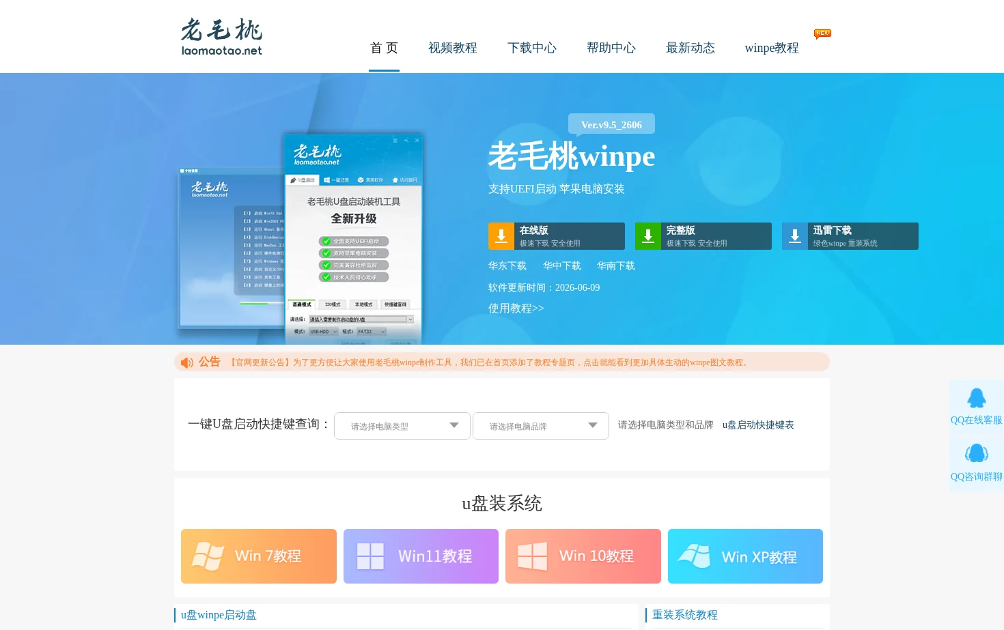
Task: Go to 视频教程 menu item
Action: coord(453,48)
